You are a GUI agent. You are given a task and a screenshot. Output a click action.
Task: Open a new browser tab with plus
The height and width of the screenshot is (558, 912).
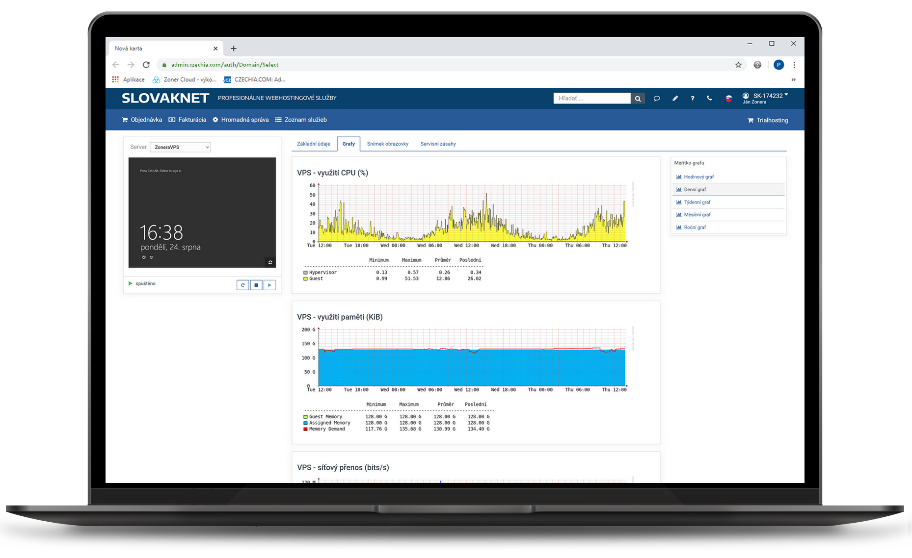point(234,49)
